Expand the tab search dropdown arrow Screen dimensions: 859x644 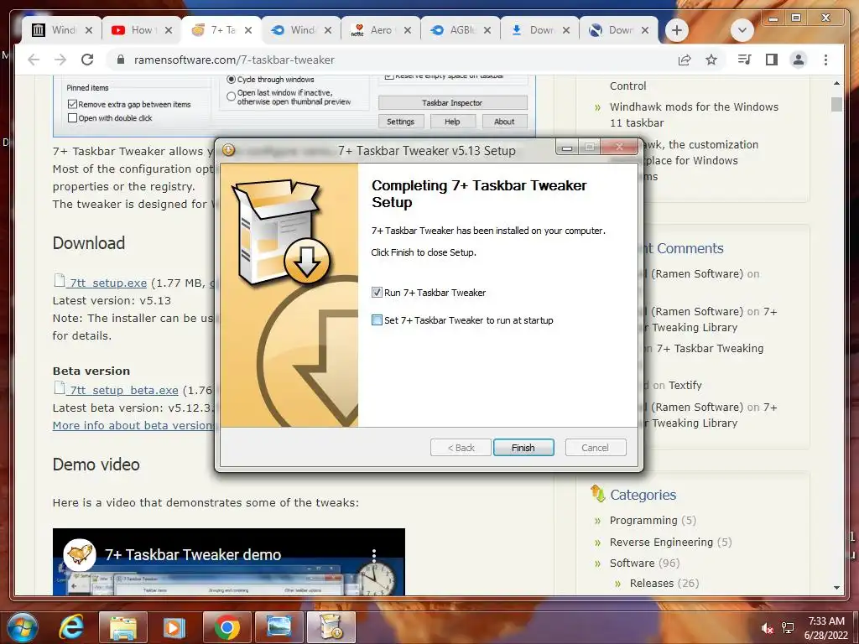point(742,30)
